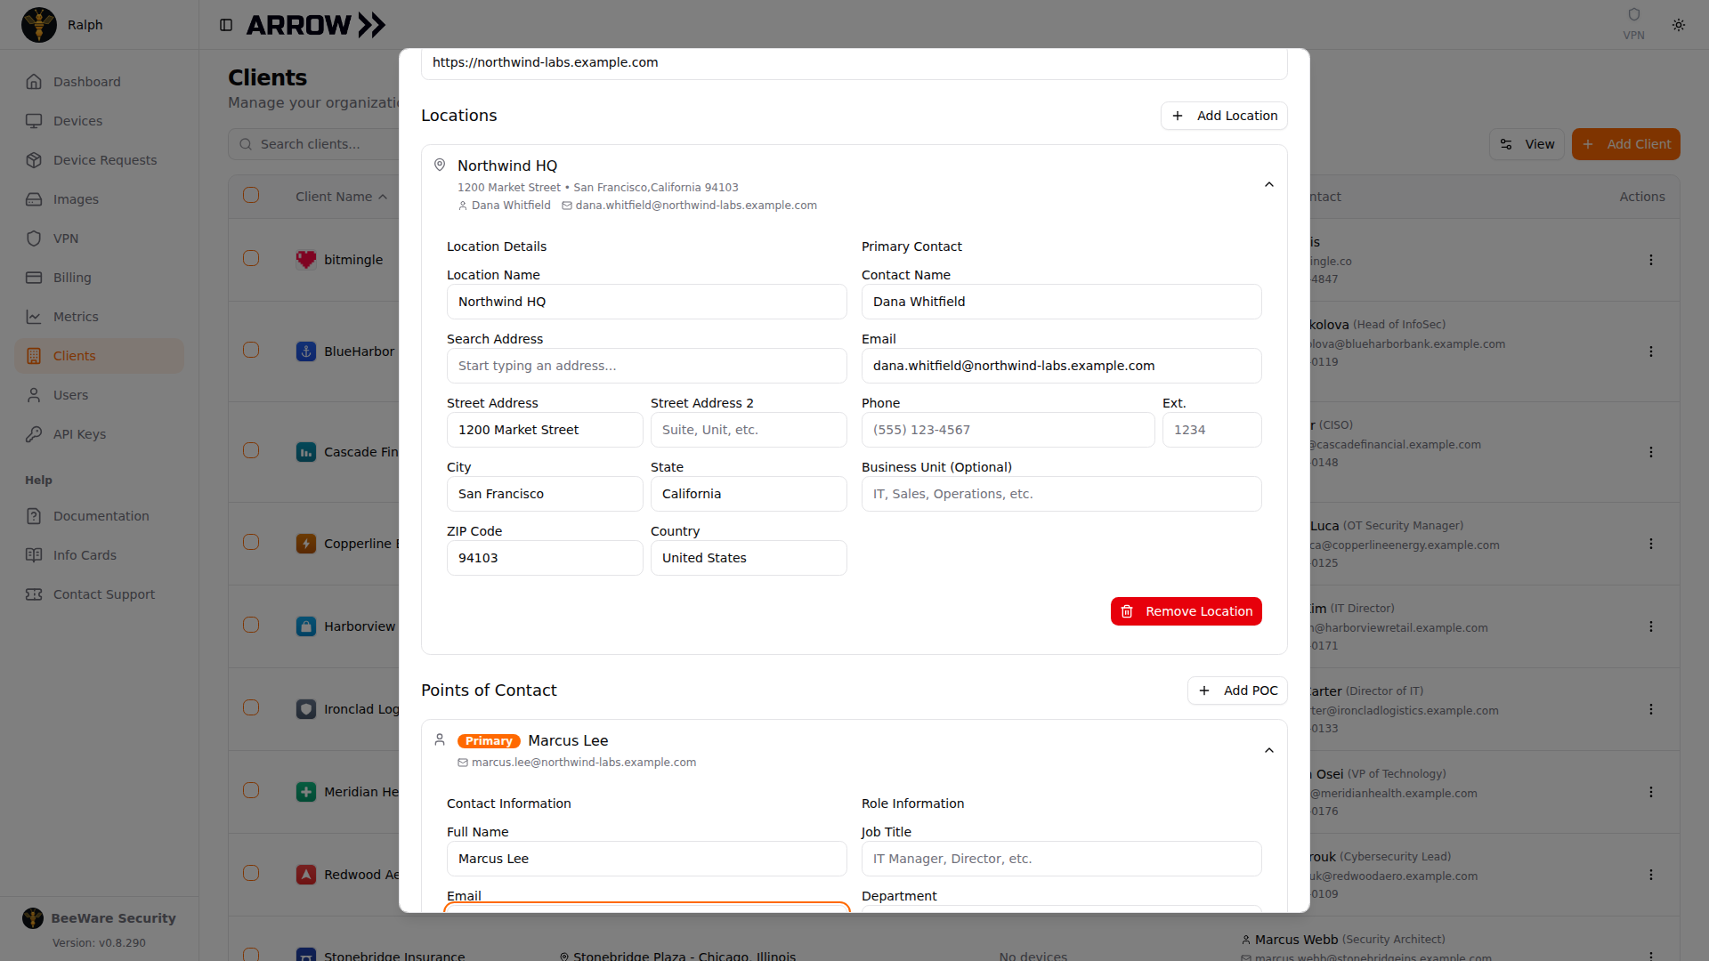Click the Job Title field
Viewport: 1709px width, 961px height.
pos(1061,859)
